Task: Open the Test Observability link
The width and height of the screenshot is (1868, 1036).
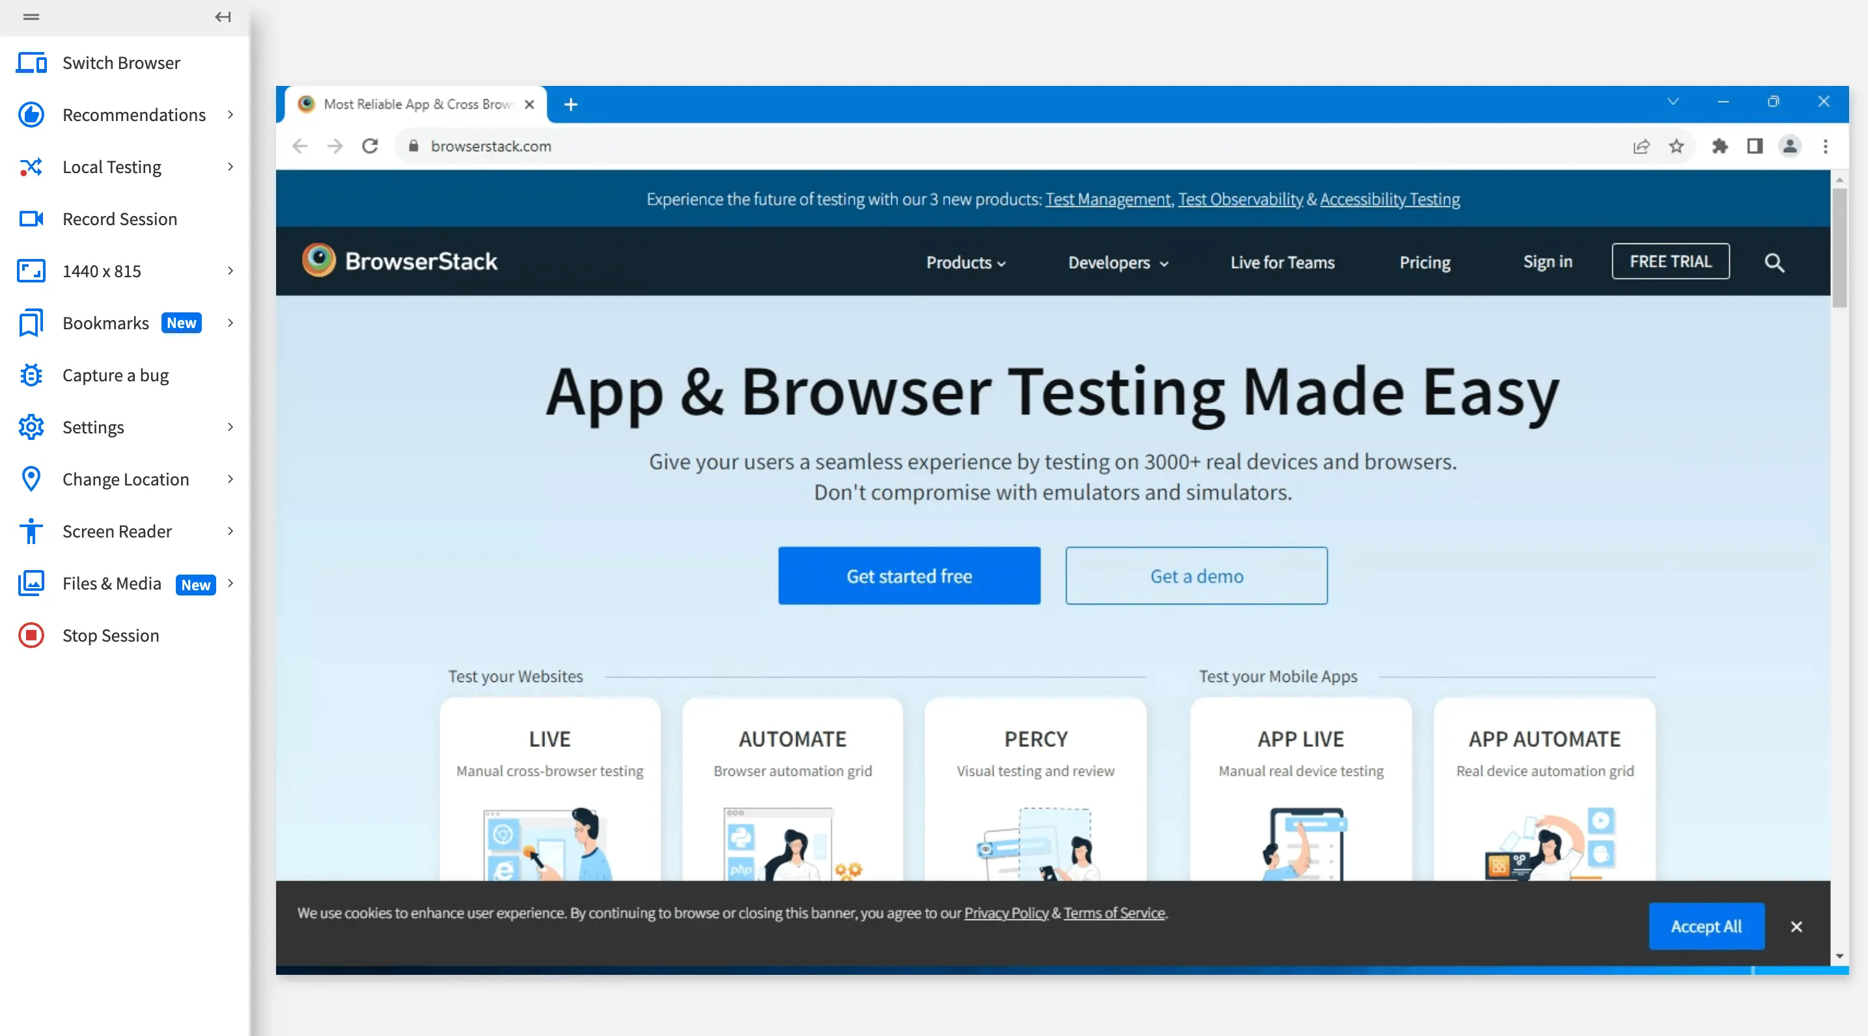Action: point(1240,199)
